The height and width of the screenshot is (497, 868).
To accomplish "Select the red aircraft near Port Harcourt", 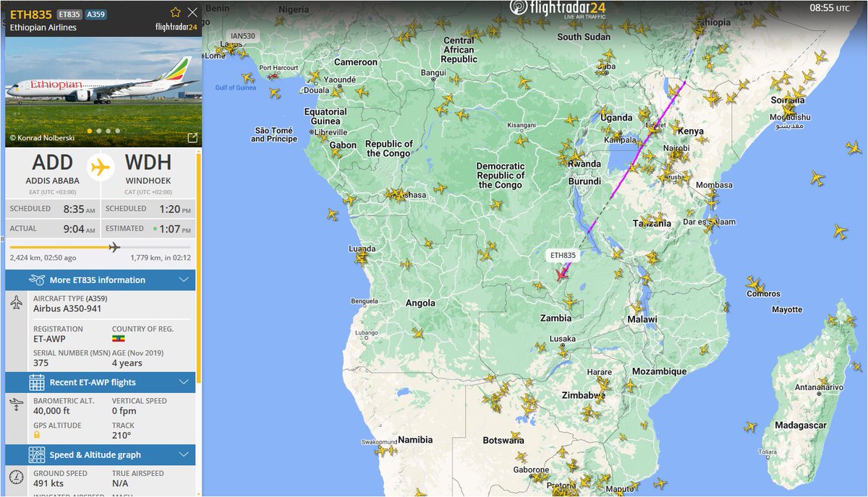I will tap(273, 76).
